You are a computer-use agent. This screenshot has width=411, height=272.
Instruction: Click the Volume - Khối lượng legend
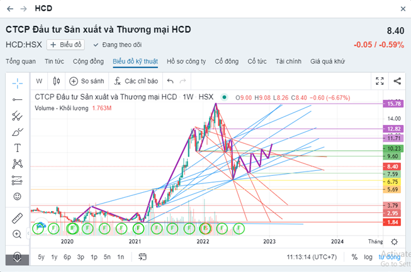[x=62, y=108]
